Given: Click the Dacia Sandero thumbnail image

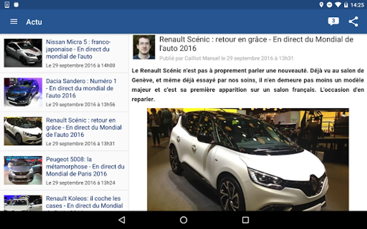Looking at the screenshot, I should (23, 92).
